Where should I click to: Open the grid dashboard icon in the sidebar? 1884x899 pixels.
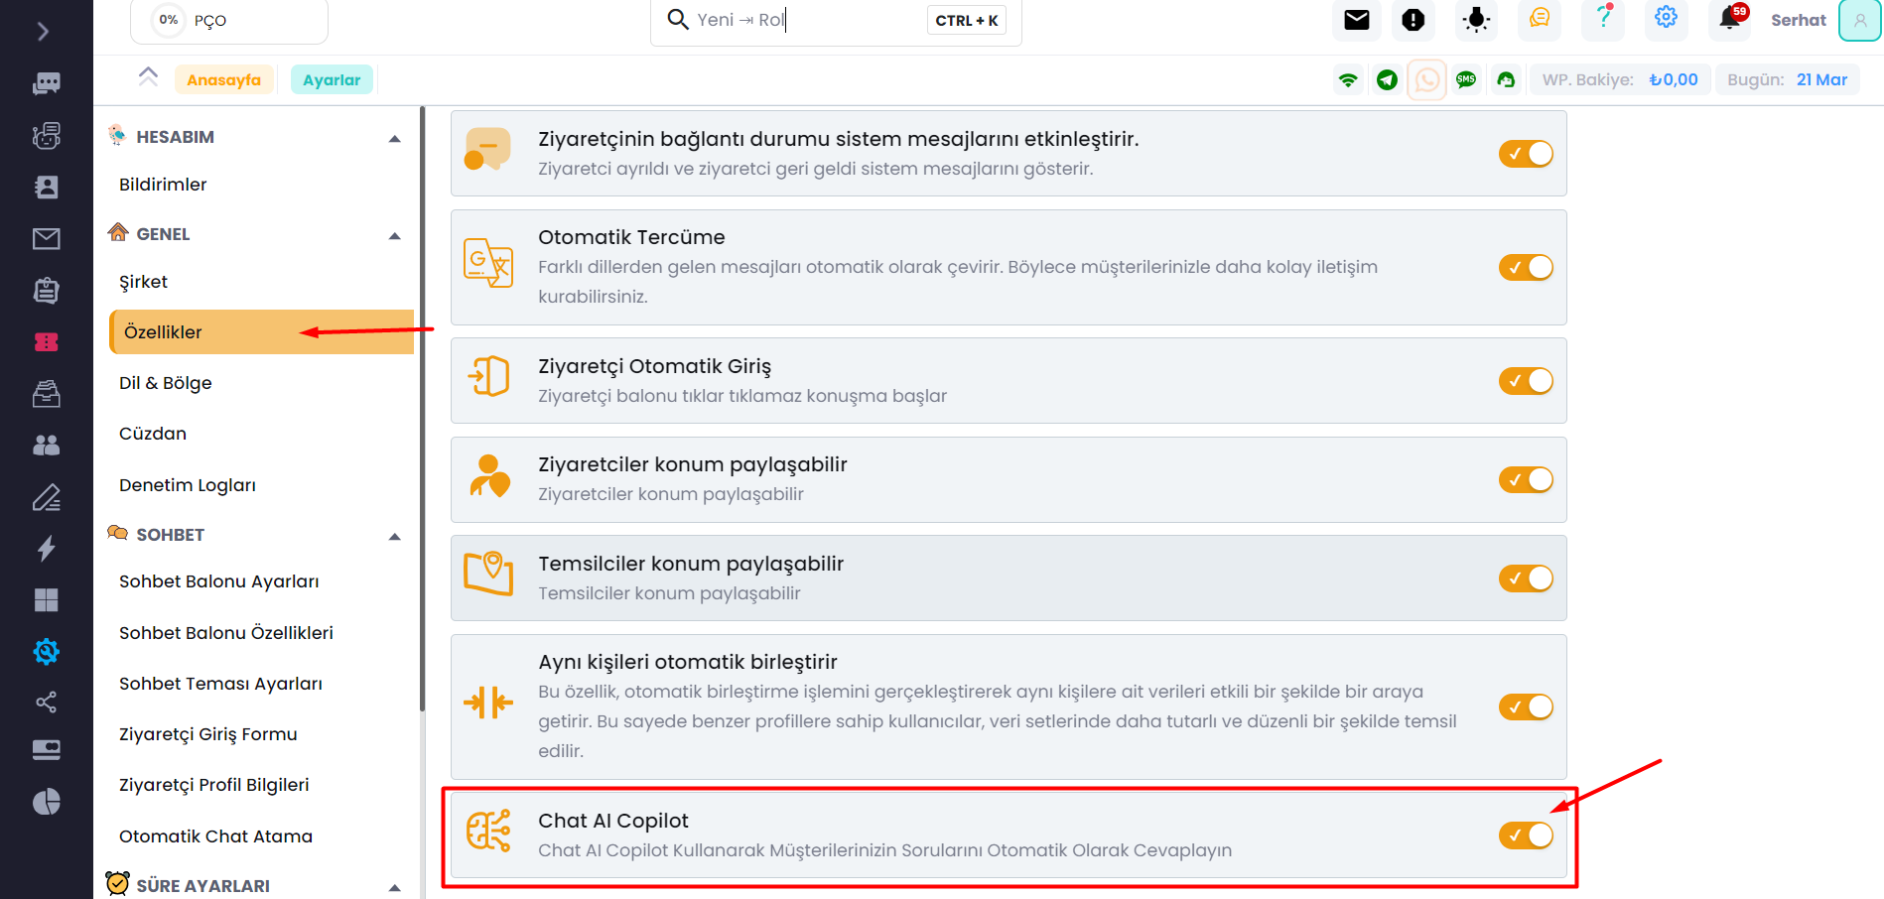pyautogui.click(x=46, y=600)
